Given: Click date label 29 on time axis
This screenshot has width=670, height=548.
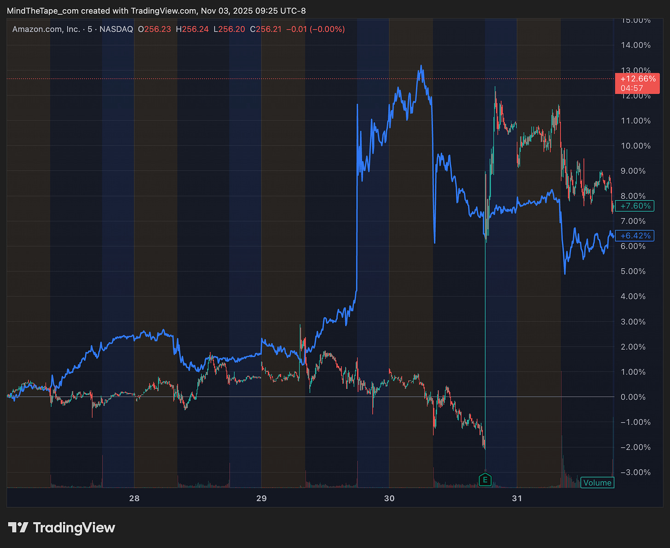Looking at the screenshot, I should pos(261,498).
